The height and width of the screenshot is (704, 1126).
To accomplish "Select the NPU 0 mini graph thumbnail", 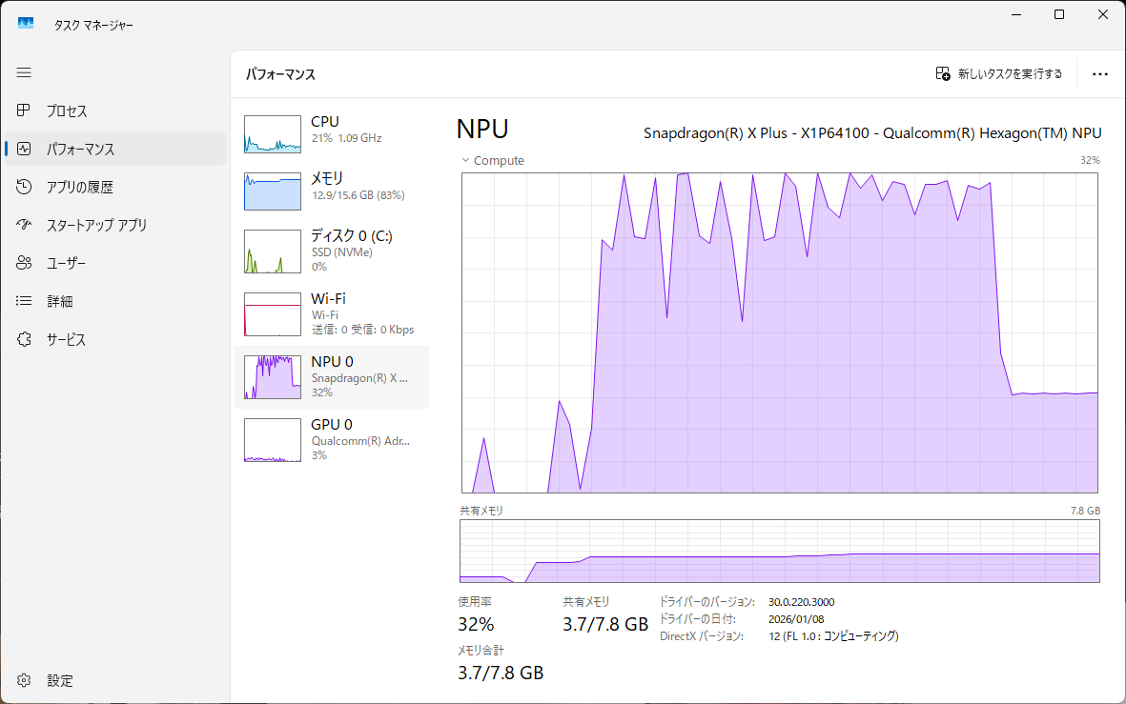I will tap(272, 377).
